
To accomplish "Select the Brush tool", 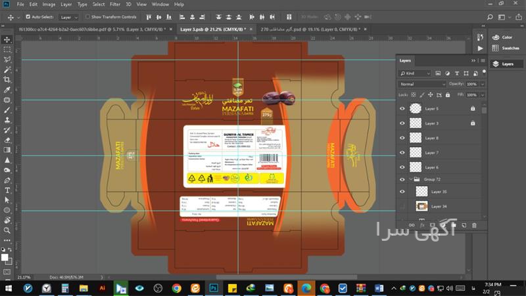I will point(7,110).
